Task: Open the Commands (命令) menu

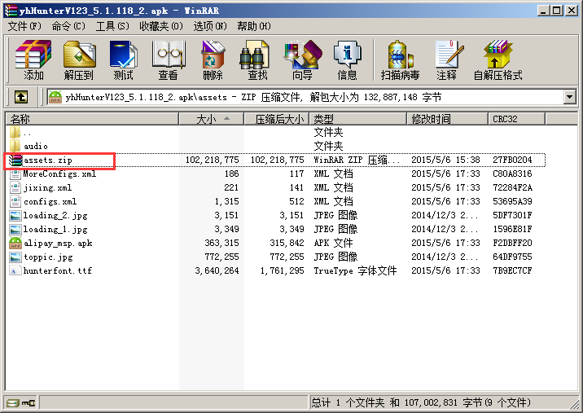Action: (68, 26)
